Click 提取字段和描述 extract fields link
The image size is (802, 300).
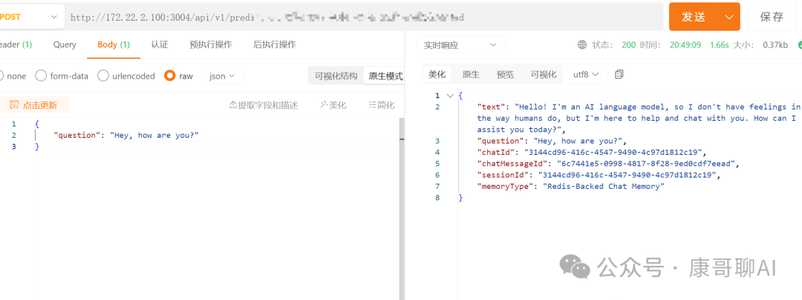click(x=264, y=105)
